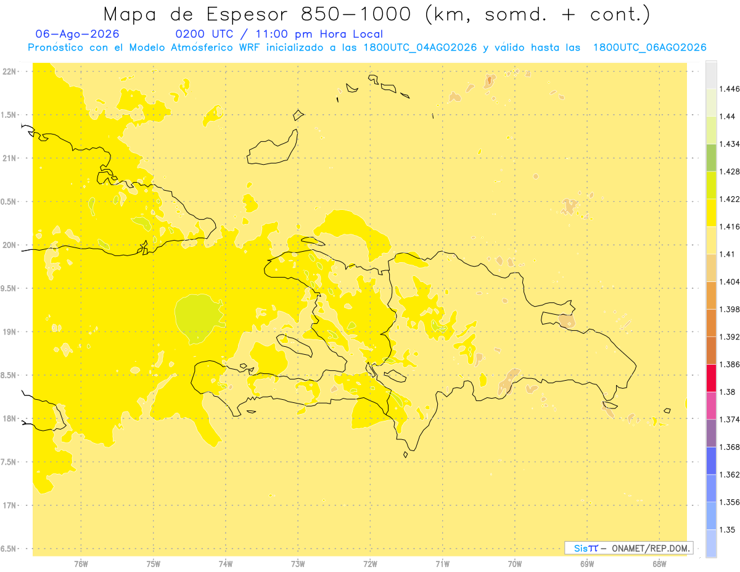Click the 68W longitude label
Screen dimensions: 740x572
pyautogui.click(x=659, y=564)
